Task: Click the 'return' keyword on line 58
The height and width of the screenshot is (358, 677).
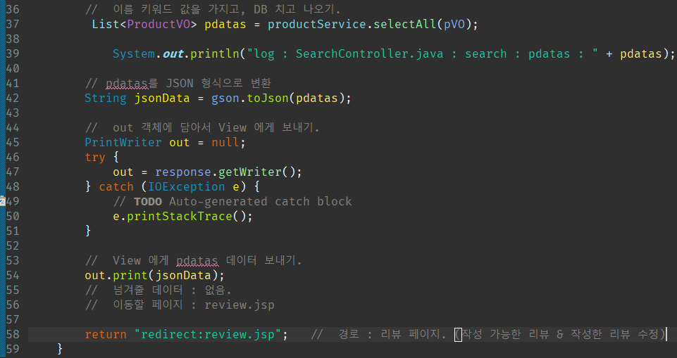Action: point(106,334)
